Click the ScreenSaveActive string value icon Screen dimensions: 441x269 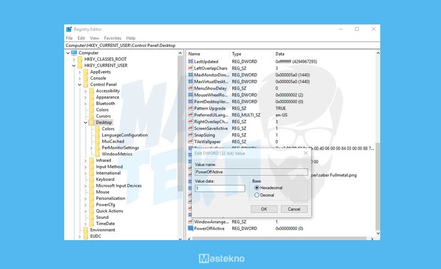(x=191, y=128)
